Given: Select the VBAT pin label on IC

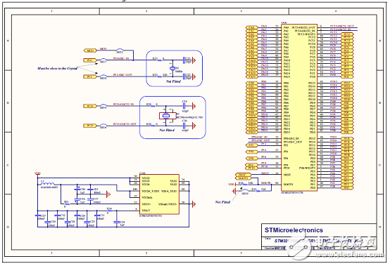Looking at the screenshot, I should [146, 211].
